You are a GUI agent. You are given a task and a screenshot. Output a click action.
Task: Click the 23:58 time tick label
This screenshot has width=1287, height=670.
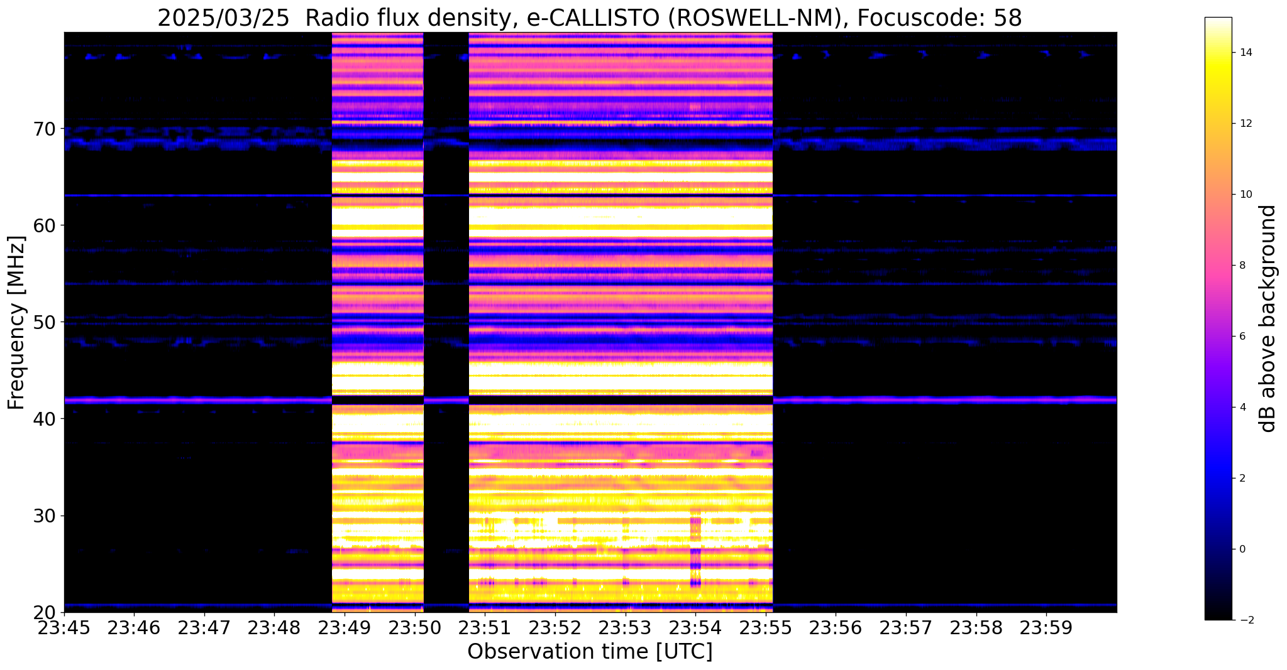coord(976,627)
